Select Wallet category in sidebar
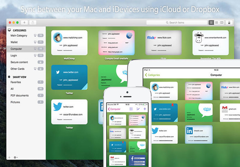This screenshot has width=240, height=167. 26,42
